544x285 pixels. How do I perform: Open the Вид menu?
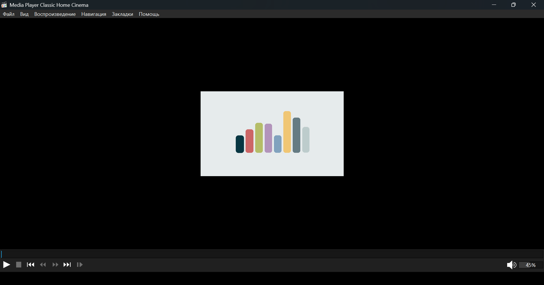click(x=24, y=14)
